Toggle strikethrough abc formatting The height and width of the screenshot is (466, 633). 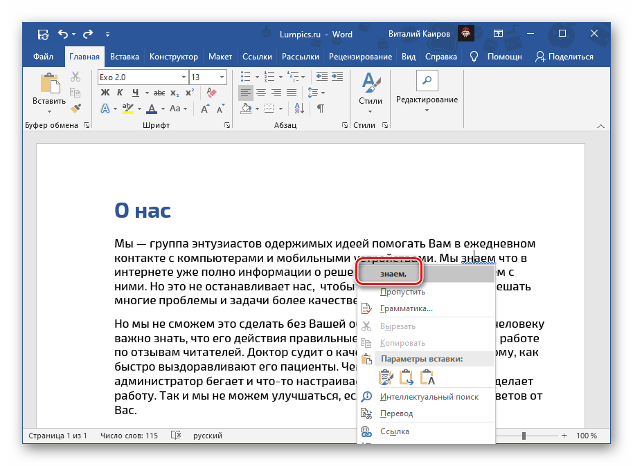pyautogui.click(x=159, y=93)
